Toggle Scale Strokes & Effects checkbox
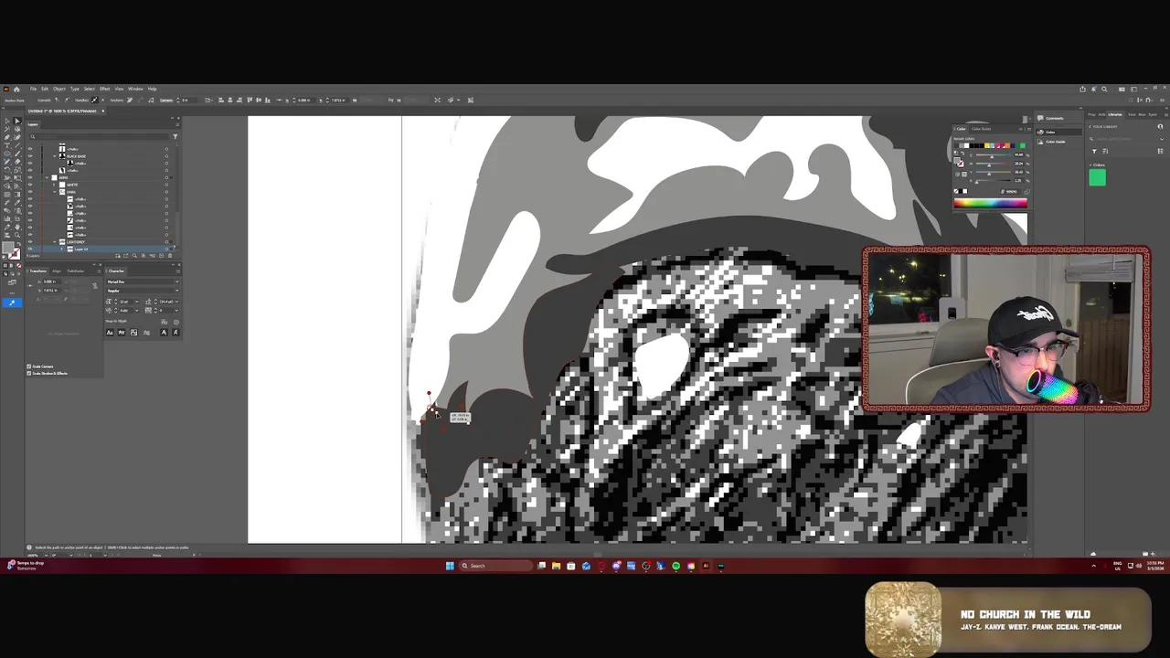Viewport: 1170px width, 658px height. pos(29,373)
